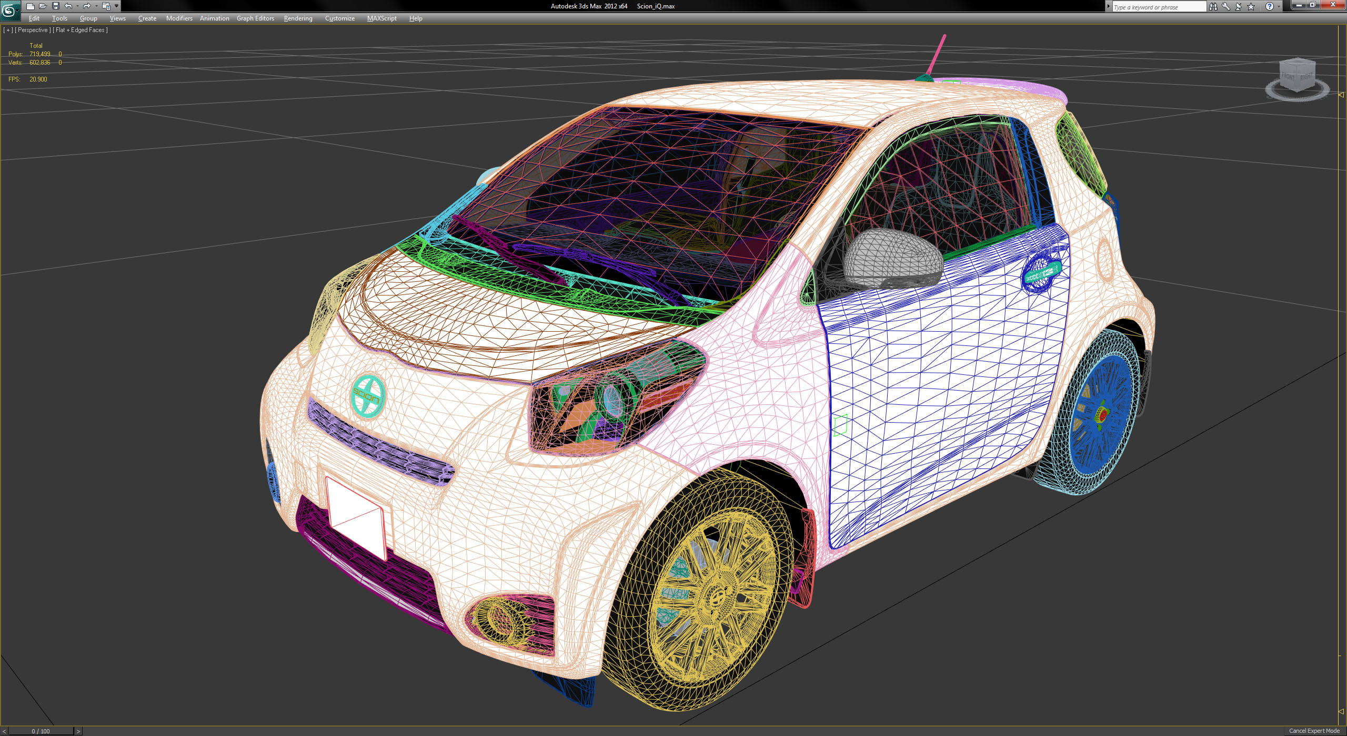Open viewport shading menu via Flat + Edged Faces
Image resolution: width=1347 pixels, height=736 pixels.
click(x=80, y=30)
